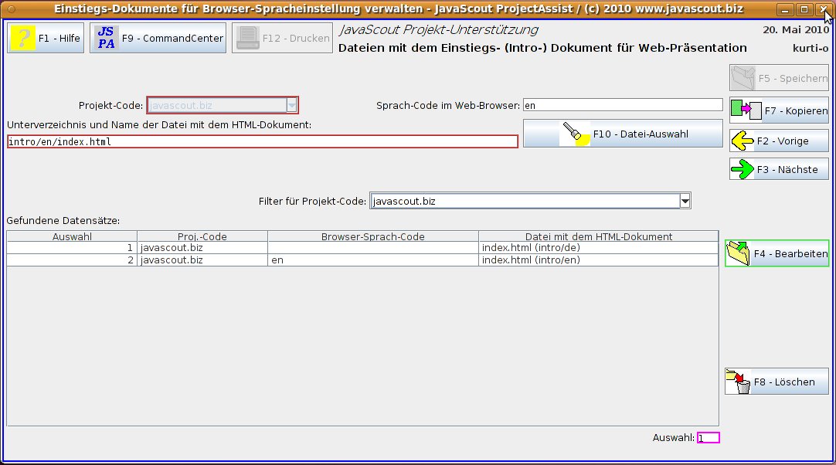This screenshot has width=836, height=465.
Task: Click the Browser-Sprach-Code column header
Action: pos(372,236)
